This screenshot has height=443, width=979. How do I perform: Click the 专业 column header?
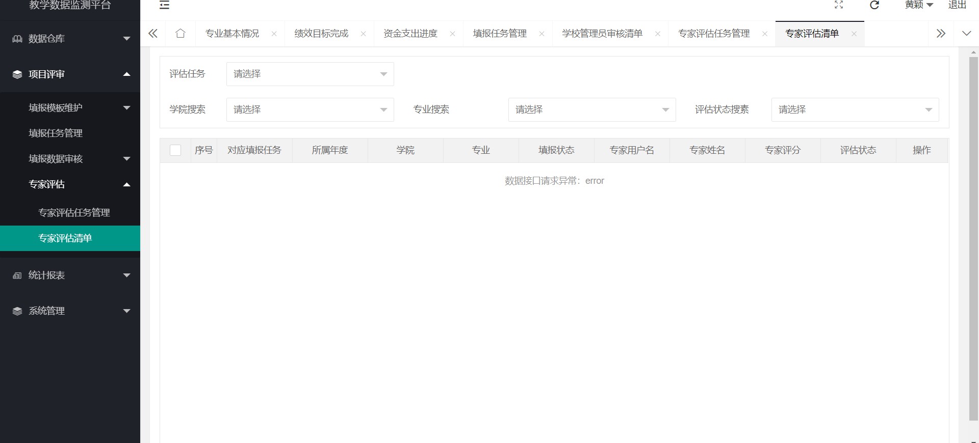coord(481,150)
